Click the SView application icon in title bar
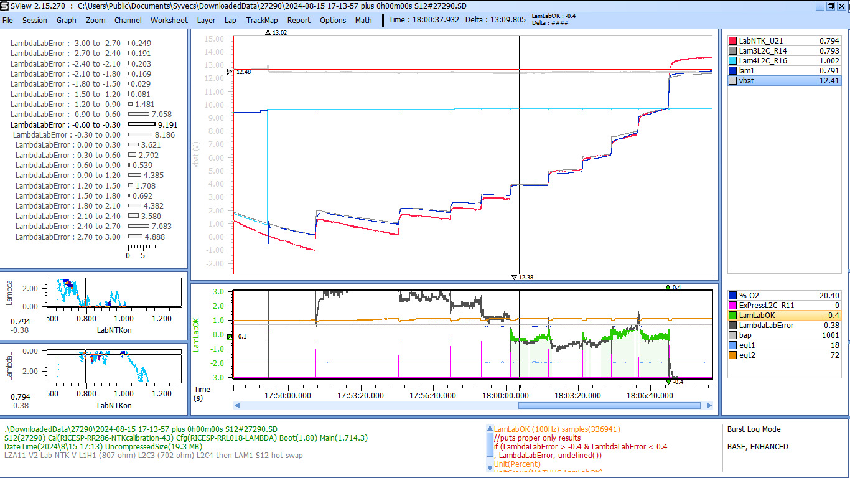The height and width of the screenshot is (478, 850). 5,6
